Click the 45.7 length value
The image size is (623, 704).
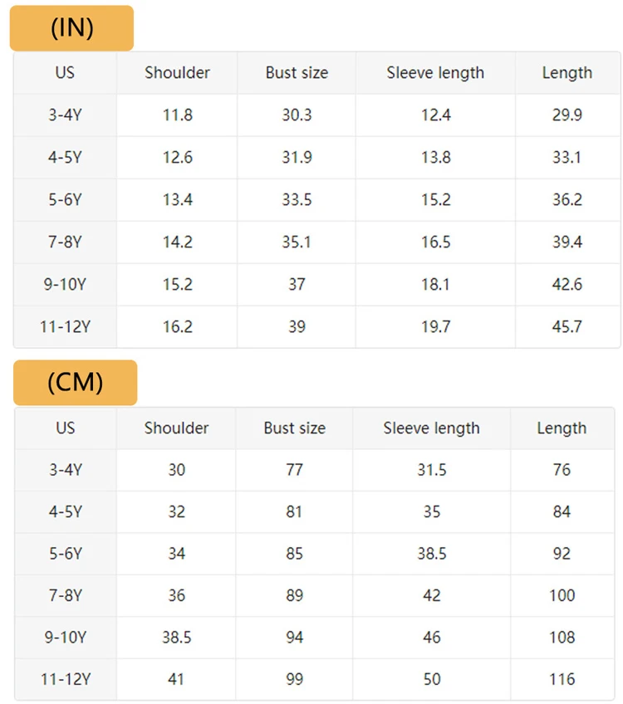coord(567,327)
